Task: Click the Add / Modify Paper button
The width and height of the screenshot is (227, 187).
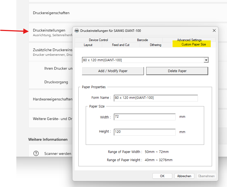Action: click(113, 71)
